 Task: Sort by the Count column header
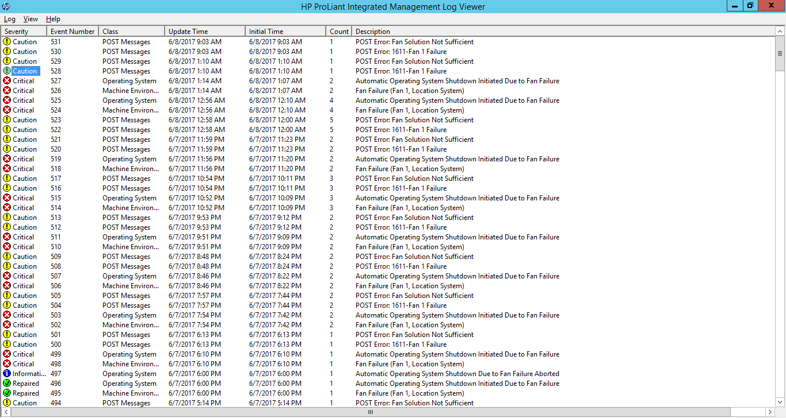[x=339, y=32]
